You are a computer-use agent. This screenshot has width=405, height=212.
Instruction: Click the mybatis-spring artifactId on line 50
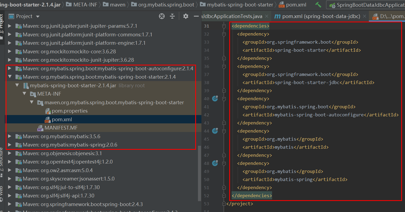[x=294, y=179]
